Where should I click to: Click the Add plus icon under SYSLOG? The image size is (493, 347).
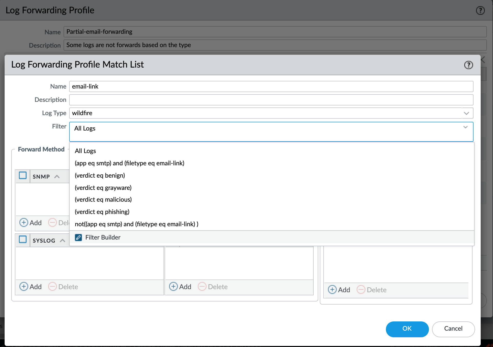[24, 287]
